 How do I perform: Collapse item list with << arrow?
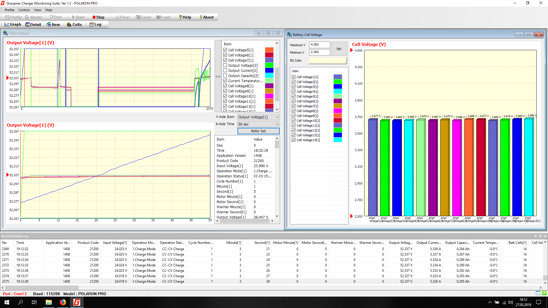pyautogui.click(x=218, y=76)
